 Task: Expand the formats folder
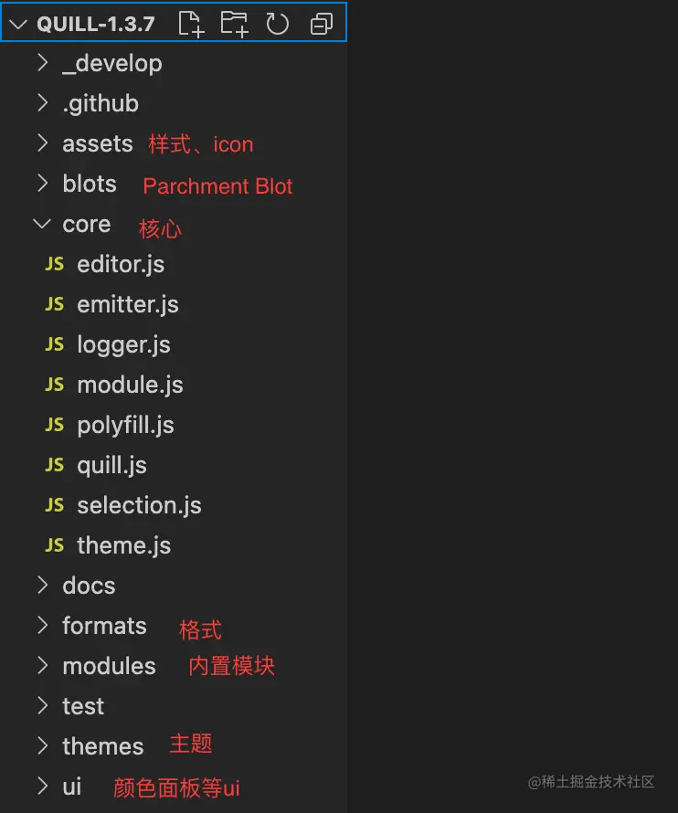[41, 626]
